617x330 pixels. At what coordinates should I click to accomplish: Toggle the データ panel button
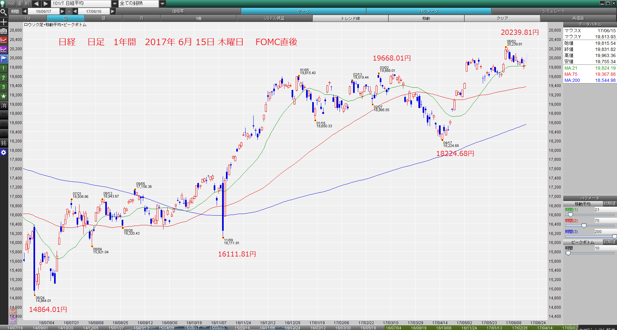[x=303, y=11]
